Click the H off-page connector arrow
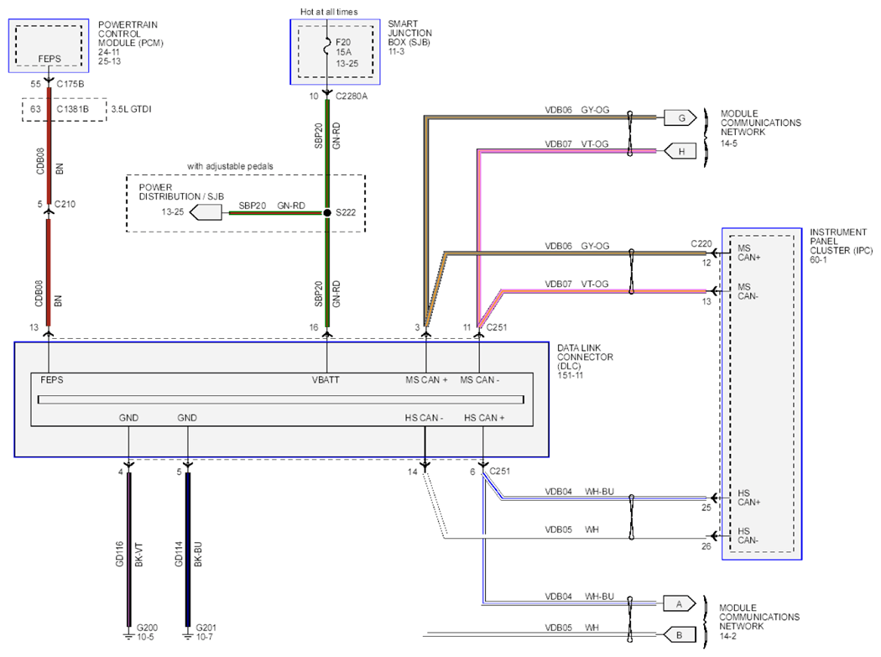The height and width of the screenshot is (657, 881). pyautogui.click(x=680, y=151)
